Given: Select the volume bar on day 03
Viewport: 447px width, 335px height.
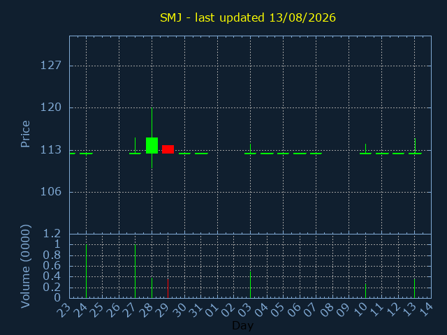Looking at the screenshot, I should coord(250,285).
